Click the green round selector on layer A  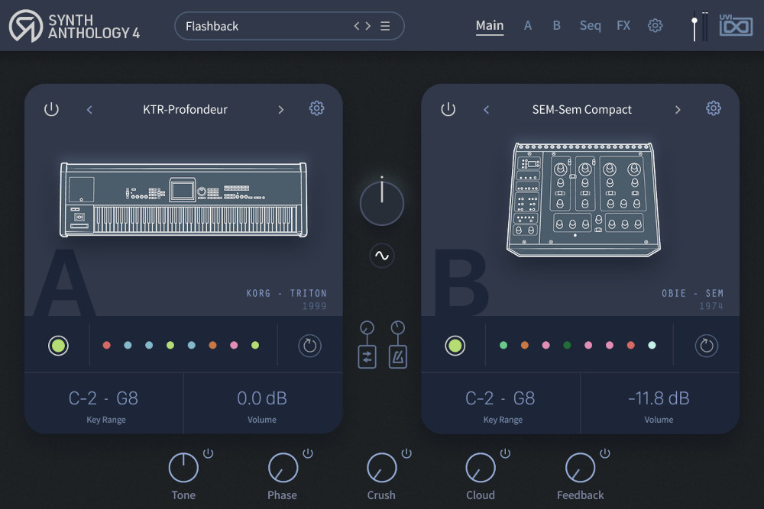tap(58, 345)
